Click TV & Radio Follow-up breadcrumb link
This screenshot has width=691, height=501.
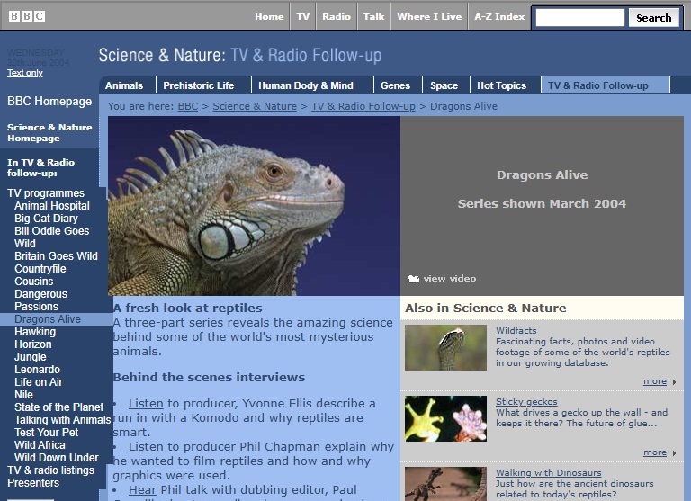363,106
